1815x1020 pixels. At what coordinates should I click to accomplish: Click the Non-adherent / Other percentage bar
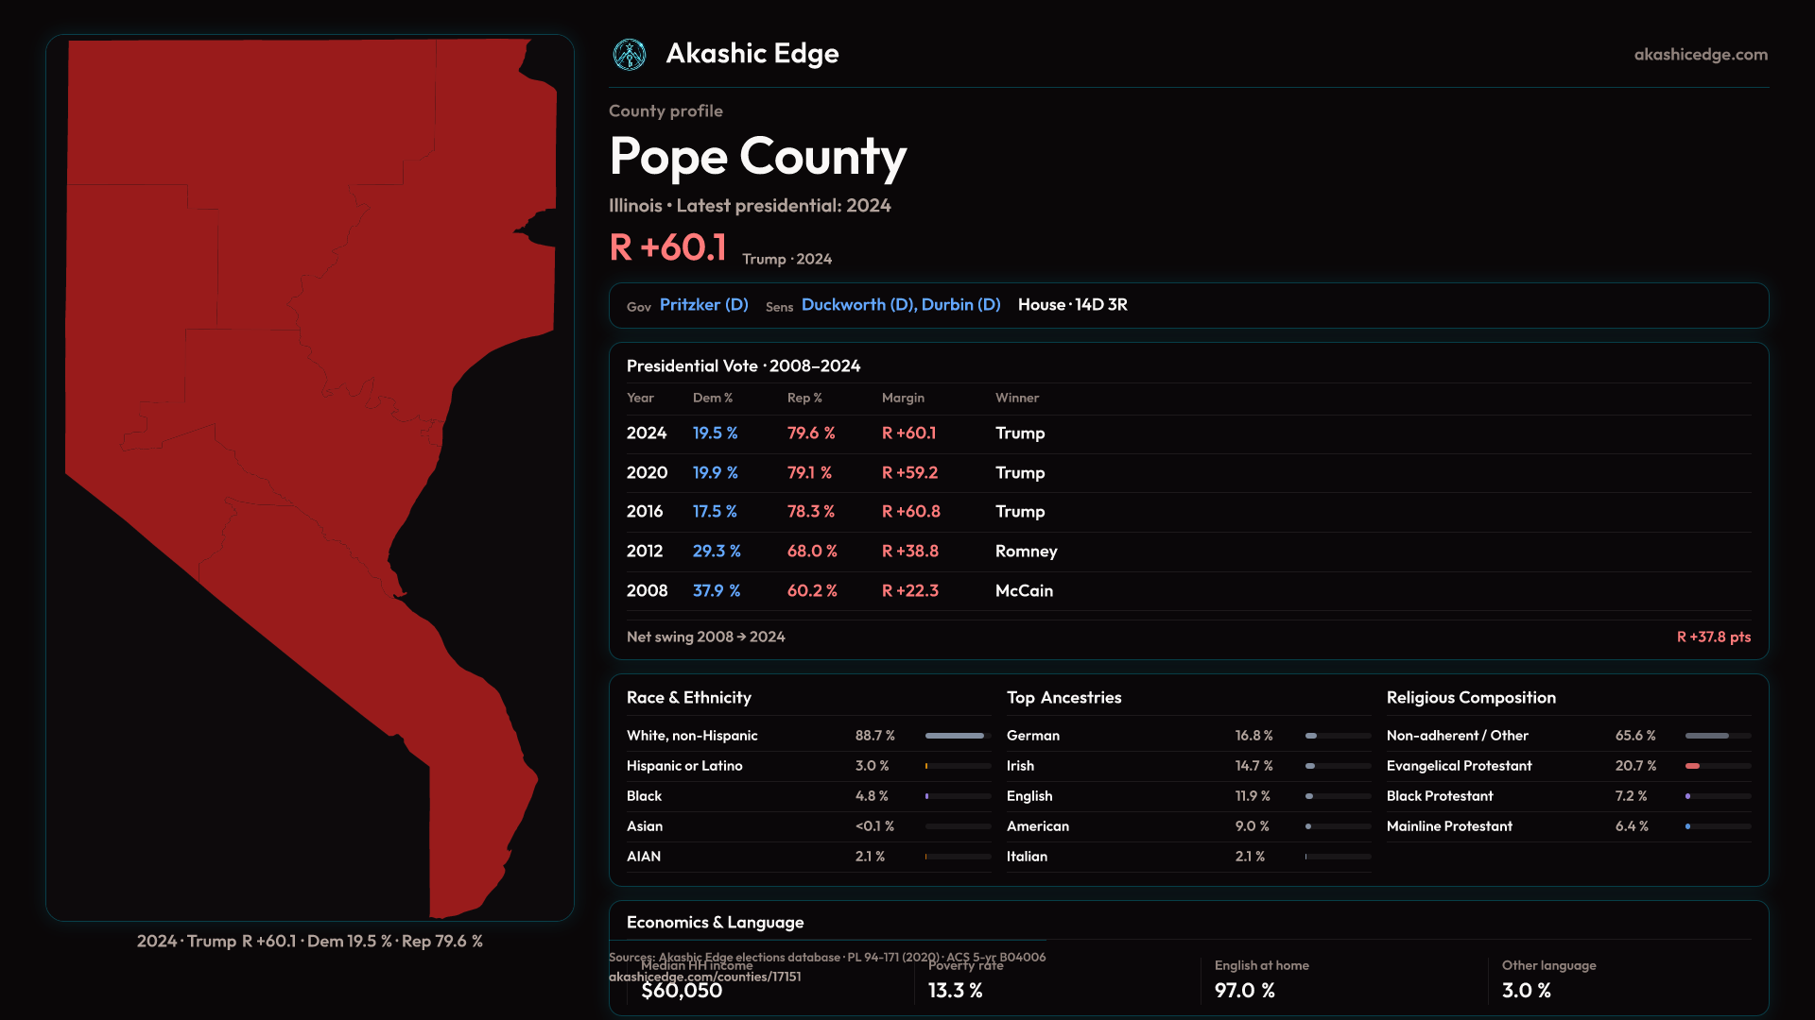click(1717, 736)
